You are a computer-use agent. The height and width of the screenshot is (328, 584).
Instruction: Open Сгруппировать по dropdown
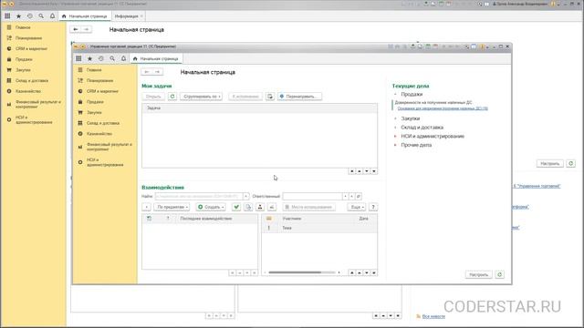coord(201,97)
